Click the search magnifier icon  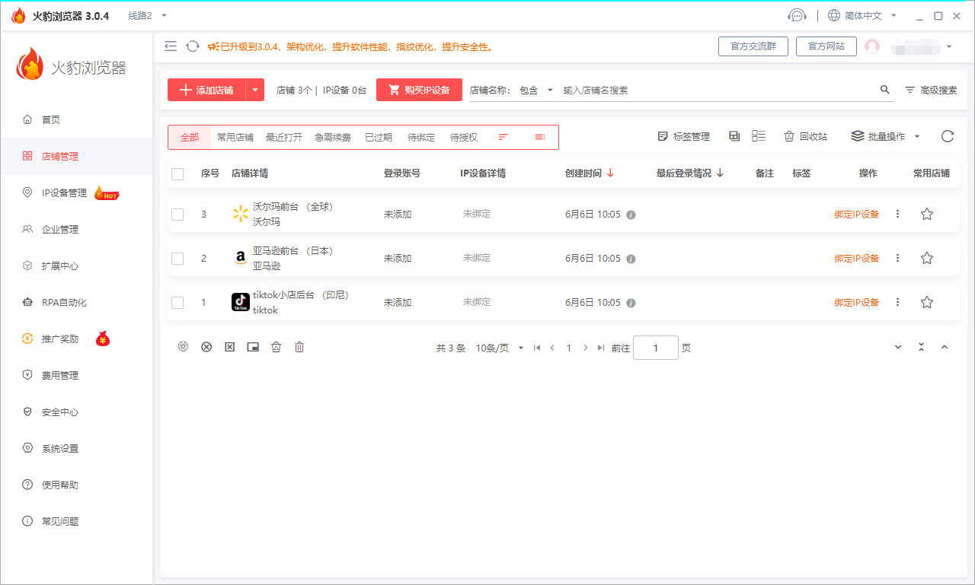(884, 90)
